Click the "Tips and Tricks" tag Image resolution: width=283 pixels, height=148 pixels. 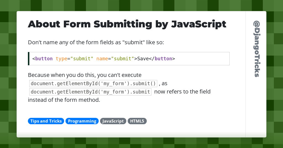click(x=46, y=121)
